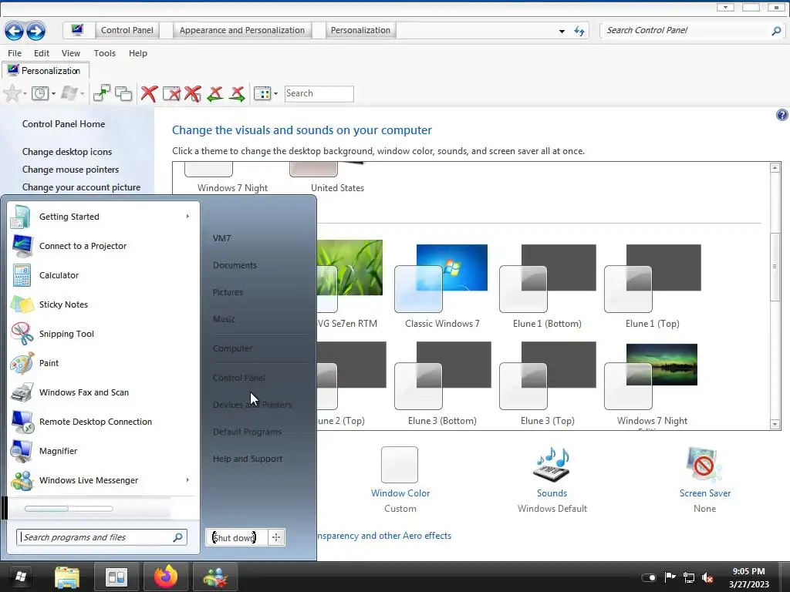This screenshot has height=592, width=790.
Task: Select the Classic Windows 7 theme
Action: tap(442, 286)
